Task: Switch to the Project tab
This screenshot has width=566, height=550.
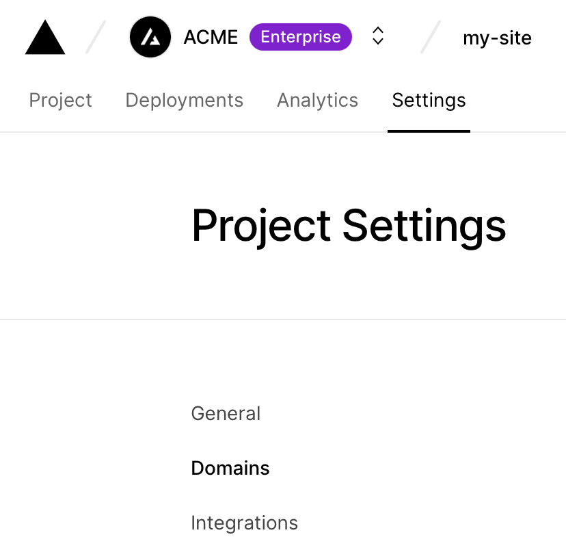Action: (60, 100)
